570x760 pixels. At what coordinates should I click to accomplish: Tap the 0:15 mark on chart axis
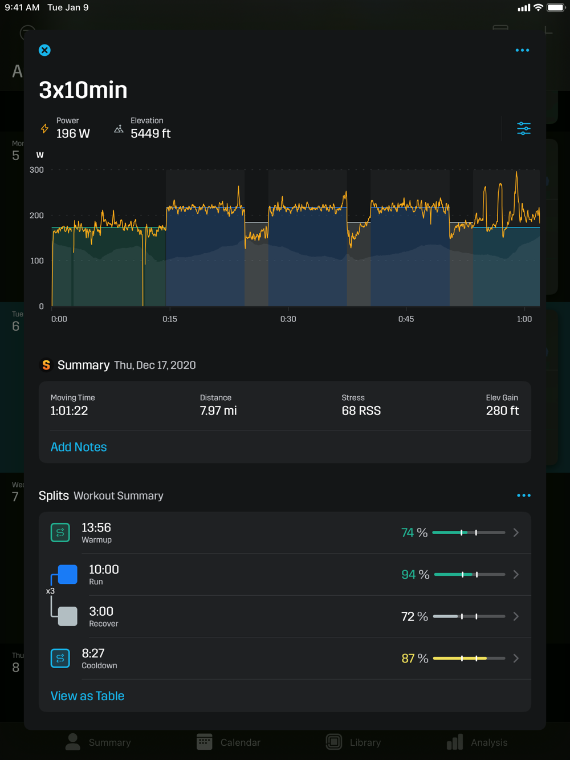[170, 319]
